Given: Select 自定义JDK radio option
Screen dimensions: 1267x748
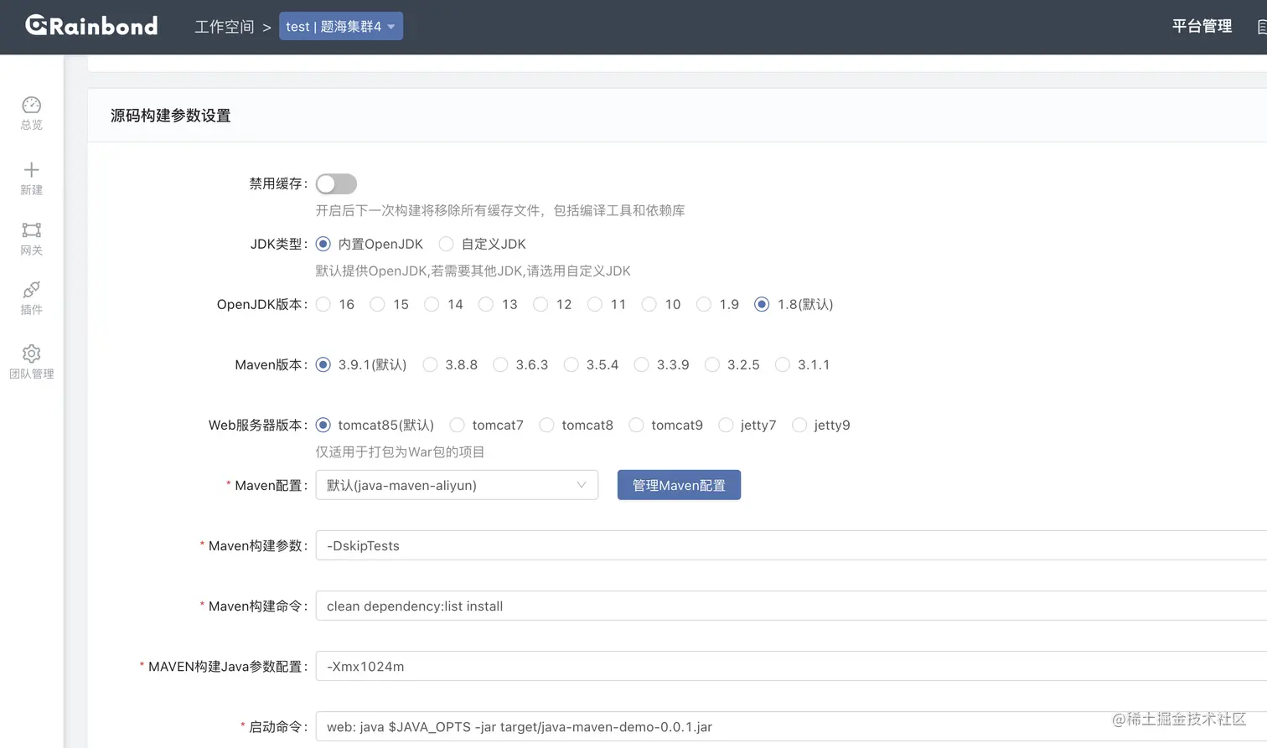Looking at the screenshot, I should pyautogui.click(x=446, y=244).
